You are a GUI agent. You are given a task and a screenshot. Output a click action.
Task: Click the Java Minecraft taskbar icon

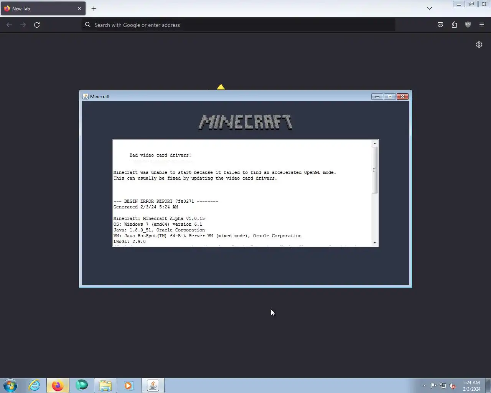[153, 385]
